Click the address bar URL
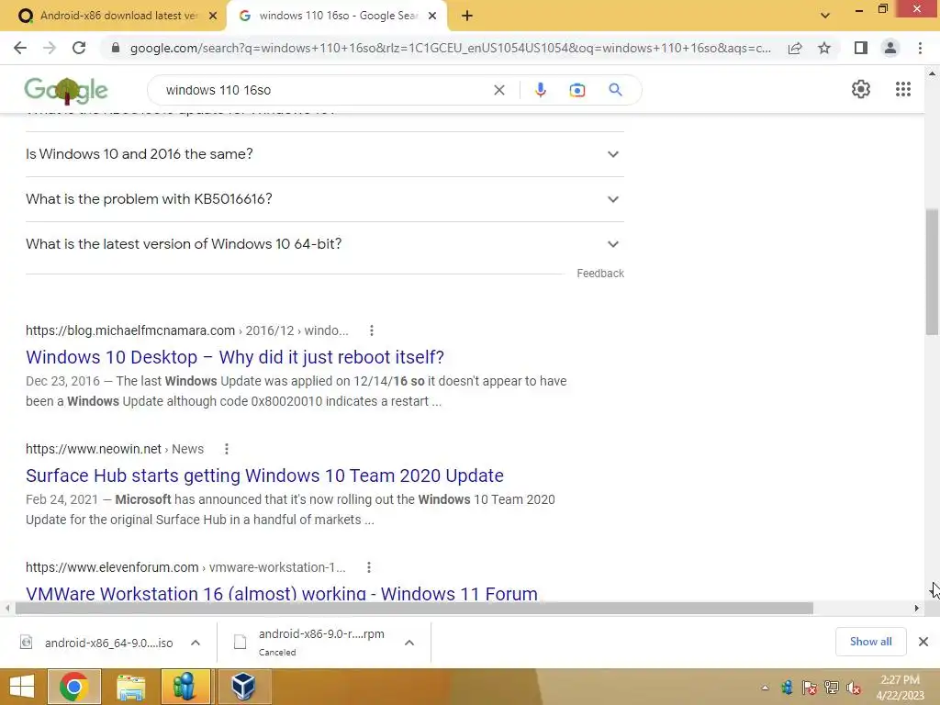 click(450, 48)
